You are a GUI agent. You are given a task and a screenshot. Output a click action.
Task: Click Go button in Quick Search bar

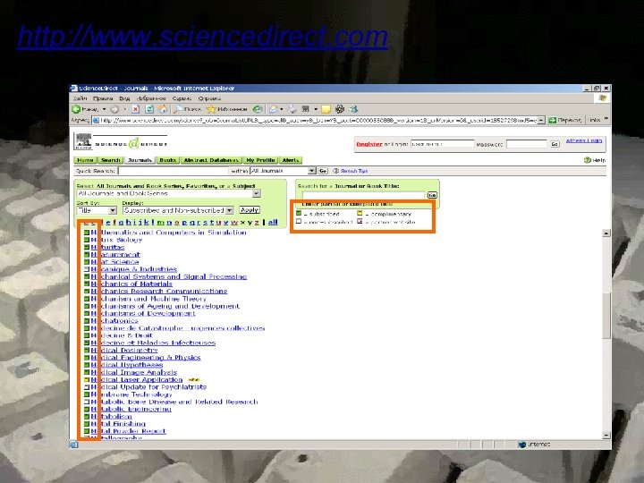[323, 171]
